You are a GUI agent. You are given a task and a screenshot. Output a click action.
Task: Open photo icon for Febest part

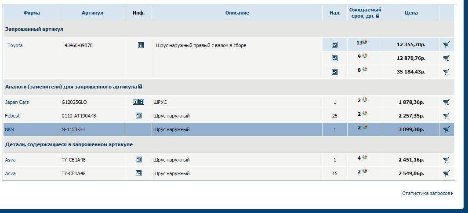[138, 116]
